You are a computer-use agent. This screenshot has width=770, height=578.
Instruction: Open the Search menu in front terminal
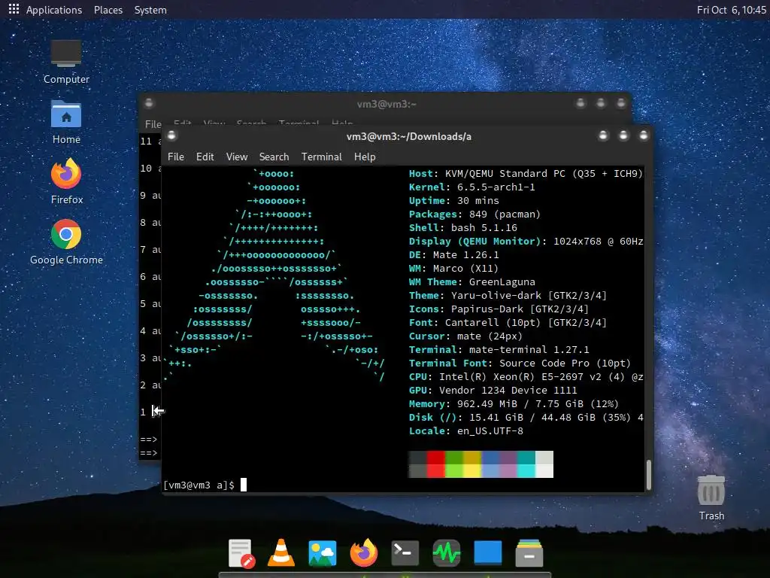(274, 157)
